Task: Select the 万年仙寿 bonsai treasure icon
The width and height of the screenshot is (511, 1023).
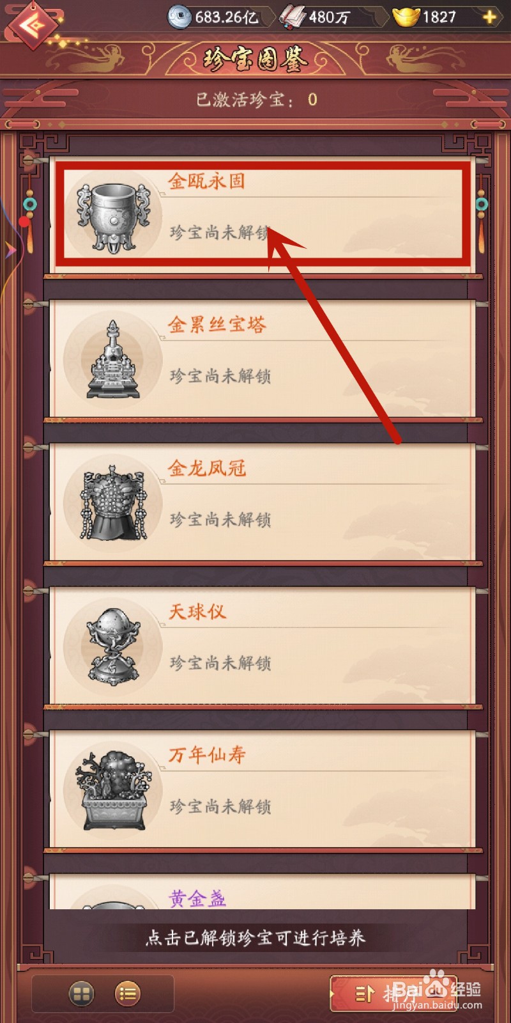Action: pos(114,791)
